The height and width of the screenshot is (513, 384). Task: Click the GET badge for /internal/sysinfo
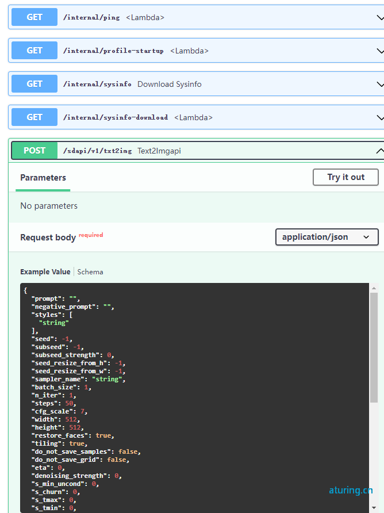(x=34, y=84)
